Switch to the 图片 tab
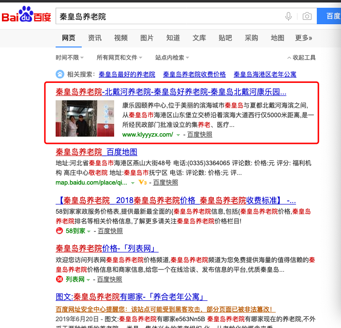Image resolution: width=341 pixels, height=328 pixels. coord(147,38)
